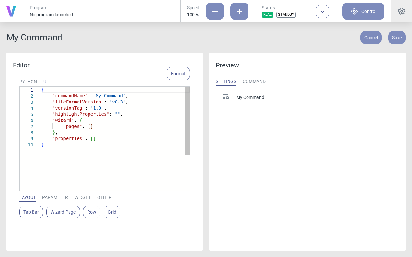Open the Control panel button

[x=363, y=11]
